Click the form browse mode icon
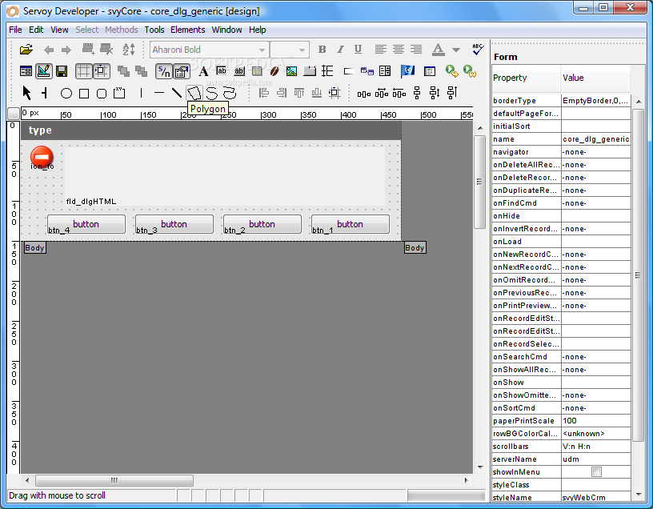The height and width of the screenshot is (509, 653). pos(26,71)
